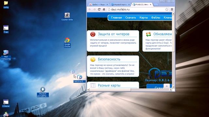
Task: Click the vertical scrollbar down arrow
Action: [173, 87]
